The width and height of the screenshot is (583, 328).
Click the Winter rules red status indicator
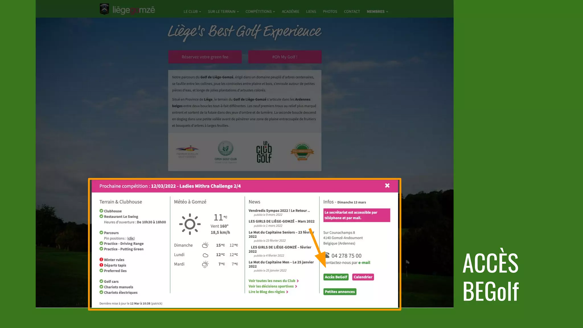101,260
